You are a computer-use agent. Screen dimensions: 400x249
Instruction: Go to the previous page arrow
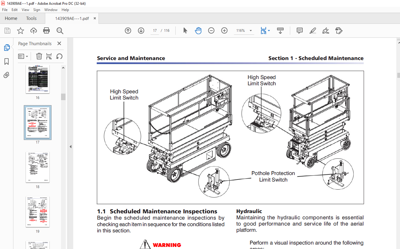(128, 31)
